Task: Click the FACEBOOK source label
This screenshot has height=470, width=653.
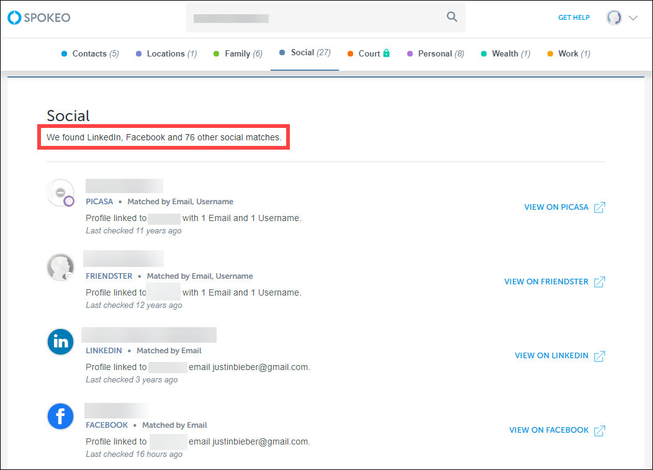Action: tap(107, 425)
